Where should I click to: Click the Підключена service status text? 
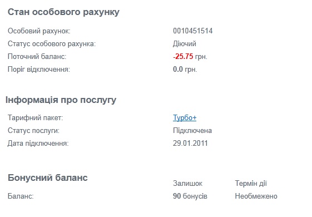pos(192,131)
